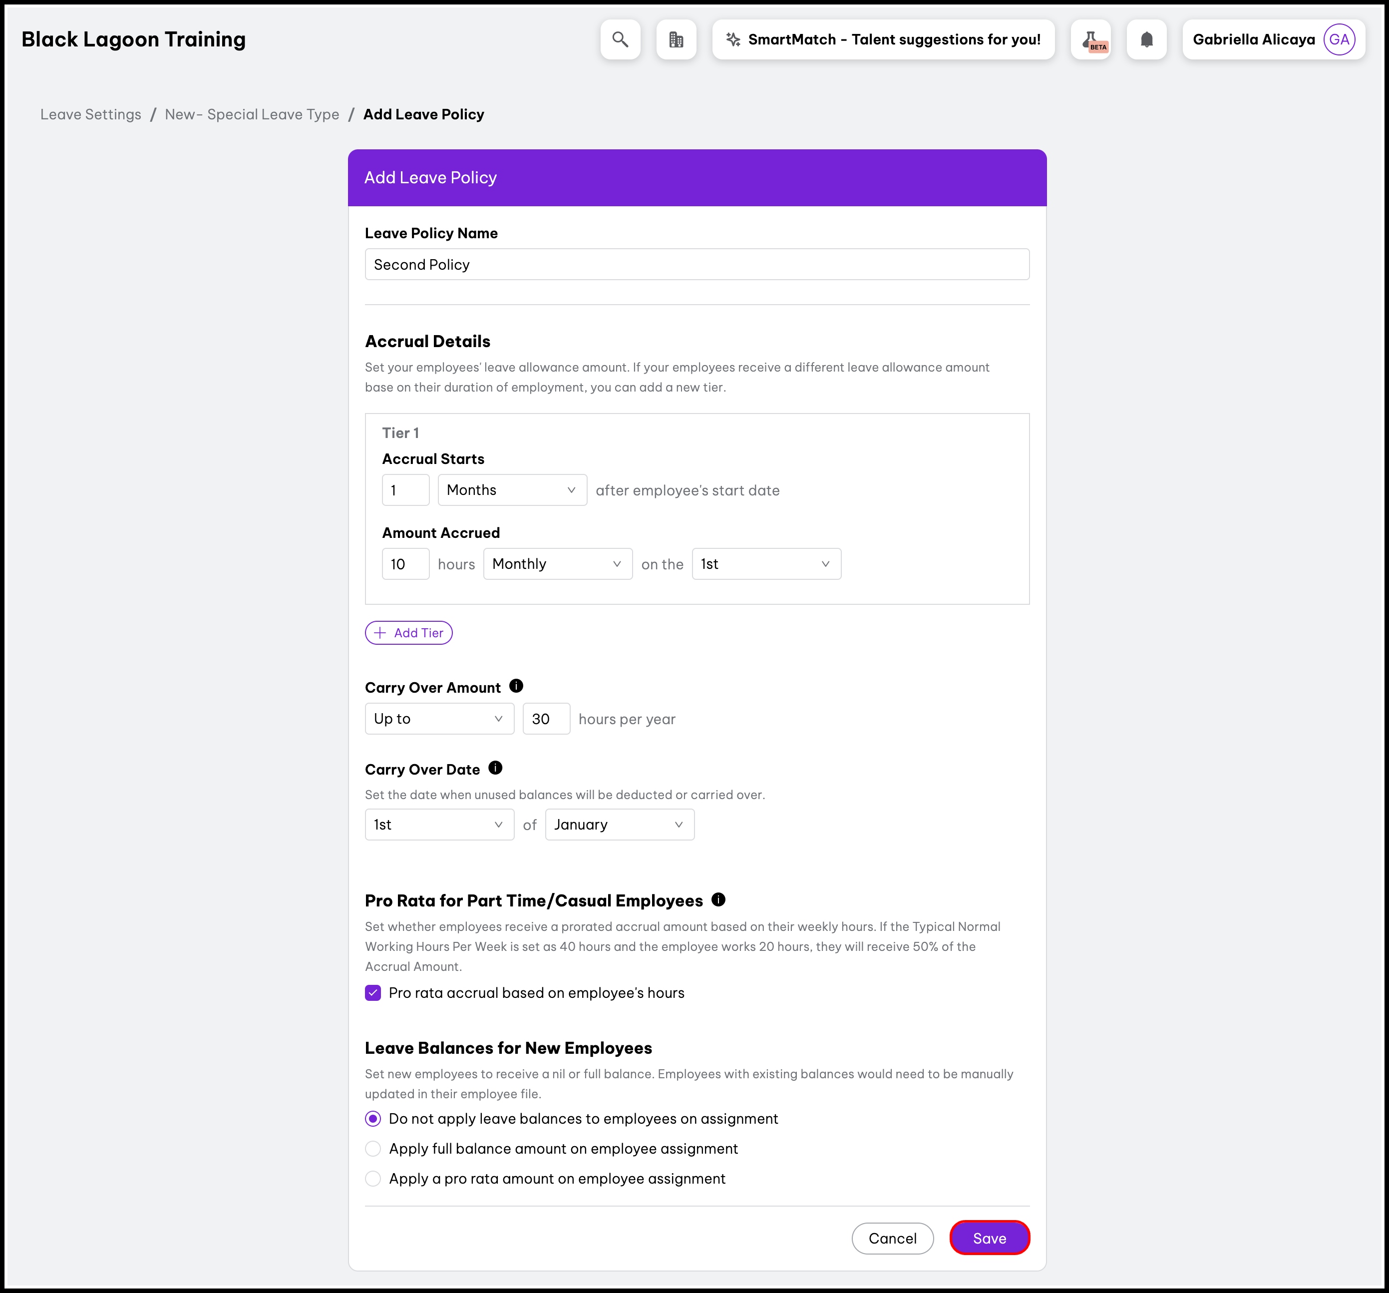Go to Leave Settings breadcrumb

pyautogui.click(x=91, y=115)
